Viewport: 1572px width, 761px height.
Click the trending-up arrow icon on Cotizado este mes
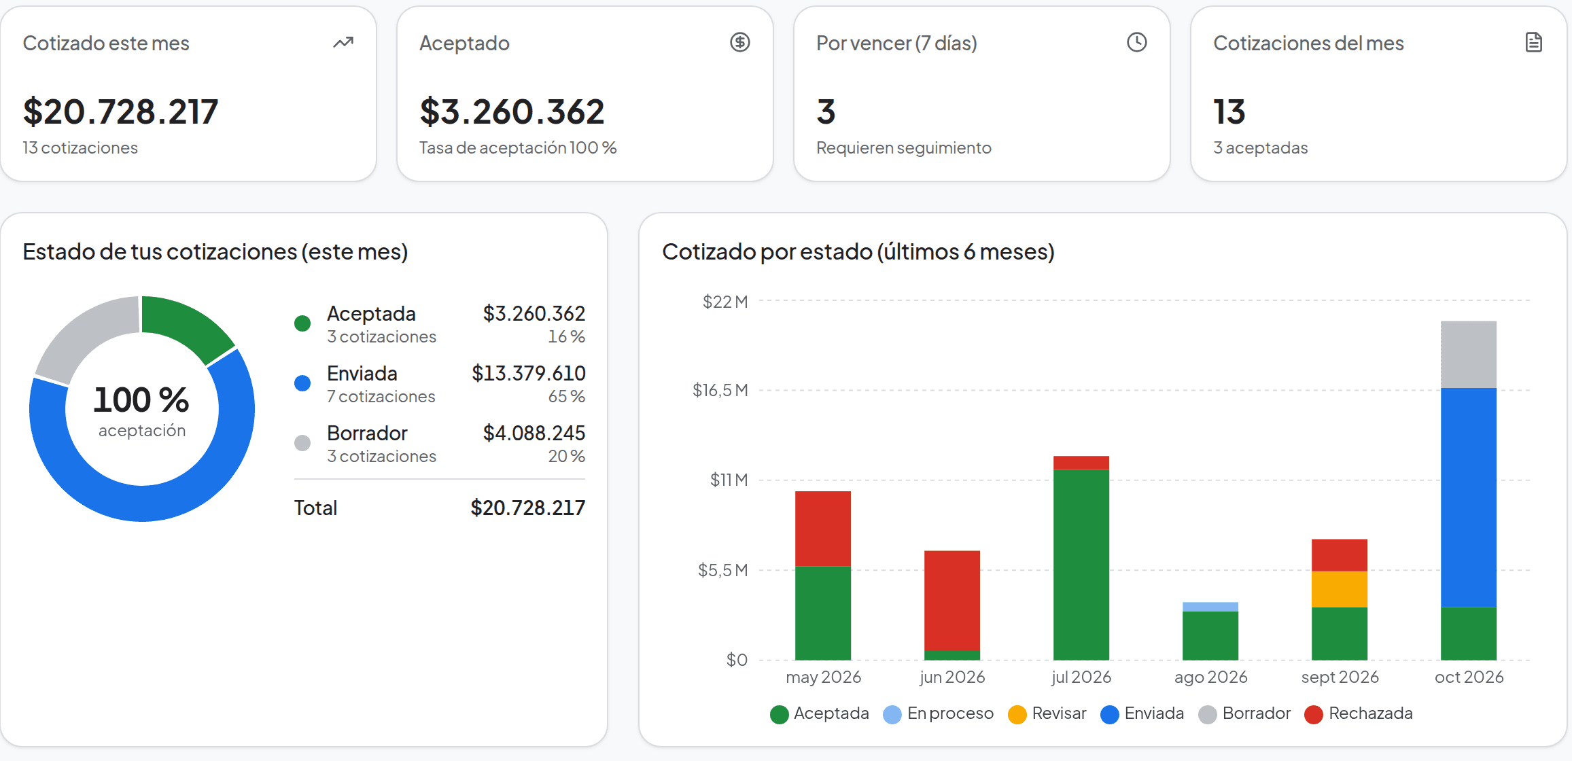343,43
